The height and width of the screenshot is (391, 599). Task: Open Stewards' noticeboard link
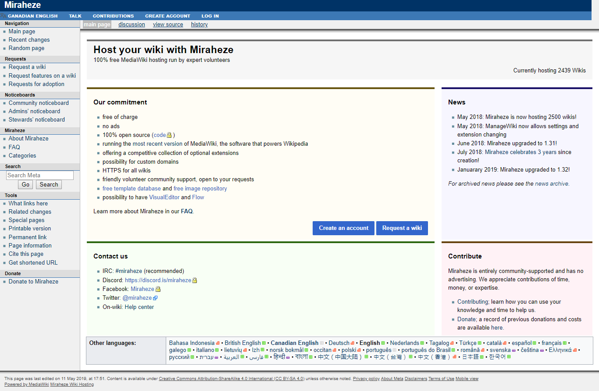(36, 120)
